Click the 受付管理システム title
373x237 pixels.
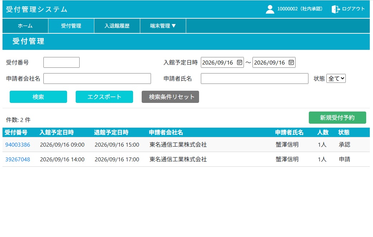tap(37, 9)
